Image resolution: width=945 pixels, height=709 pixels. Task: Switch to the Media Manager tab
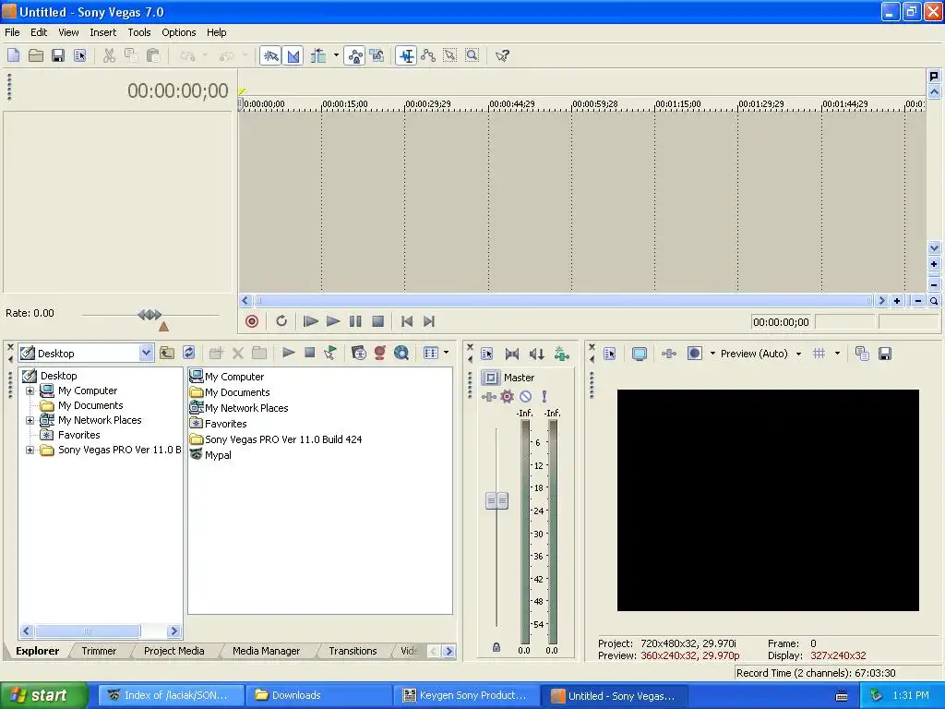266,651
